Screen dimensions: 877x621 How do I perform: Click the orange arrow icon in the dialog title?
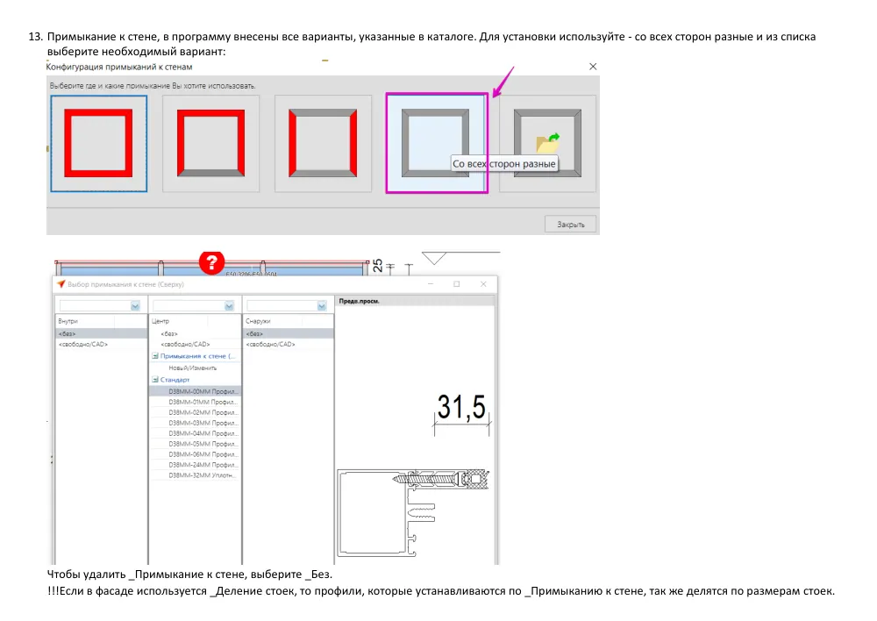tap(61, 284)
